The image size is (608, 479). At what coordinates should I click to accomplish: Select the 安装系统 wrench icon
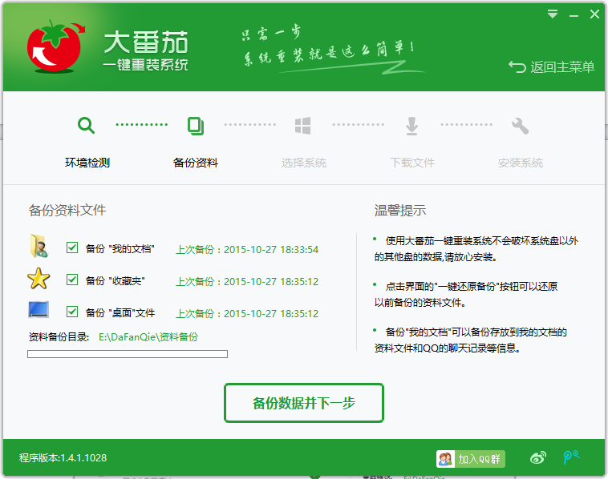(520, 126)
